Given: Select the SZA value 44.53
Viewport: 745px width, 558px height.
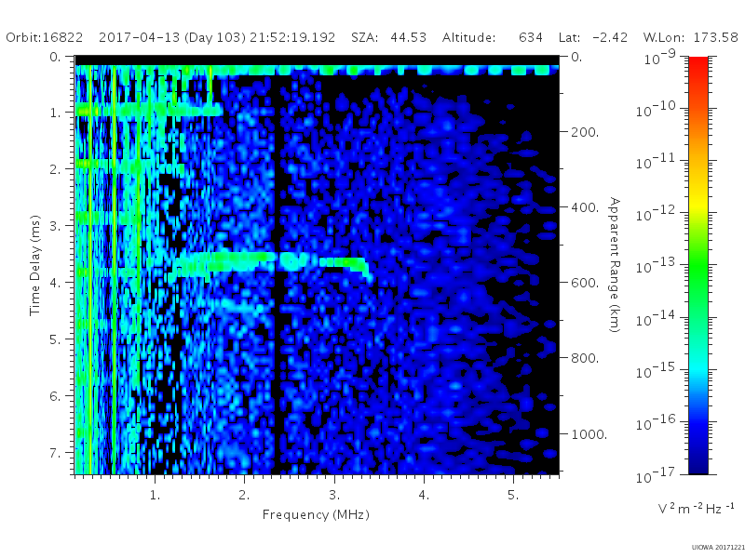Looking at the screenshot, I should (x=408, y=37).
